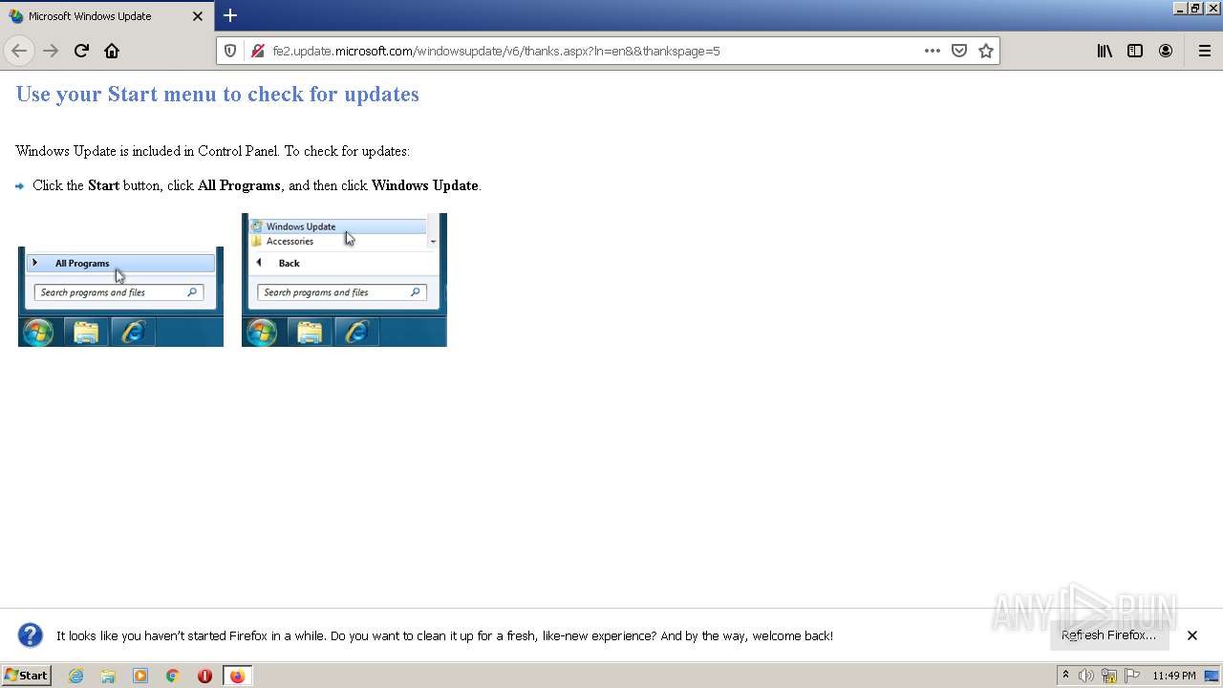Open network status tray icon
Image resolution: width=1223 pixels, height=688 pixels.
[x=1109, y=676]
